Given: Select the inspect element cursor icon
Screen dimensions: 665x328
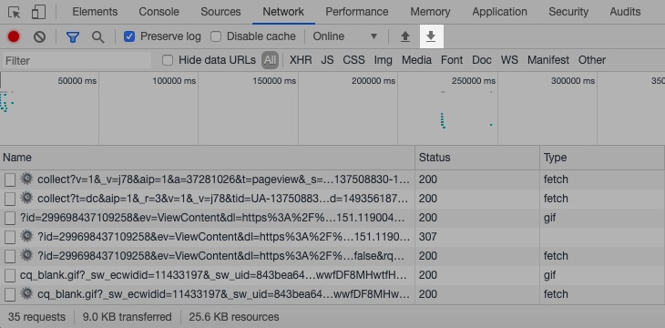Looking at the screenshot, I should pos(15,12).
